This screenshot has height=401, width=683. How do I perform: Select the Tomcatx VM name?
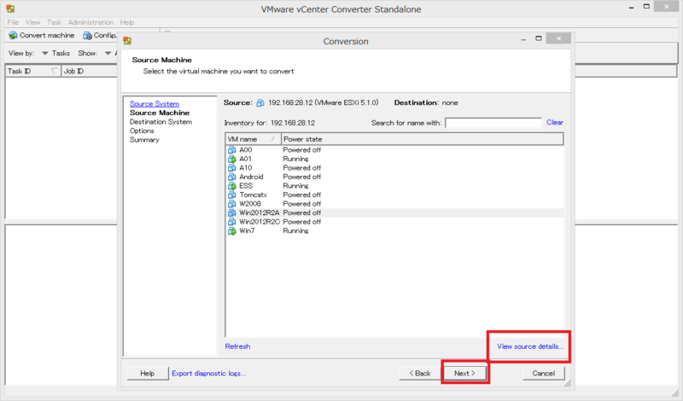tap(253, 195)
